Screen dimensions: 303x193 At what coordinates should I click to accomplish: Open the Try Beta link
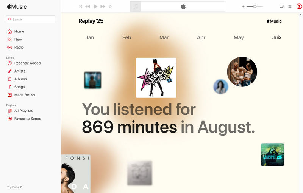tap(15, 187)
